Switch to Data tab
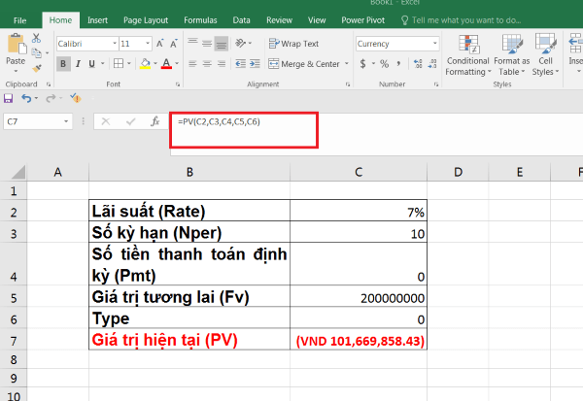The height and width of the screenshot is (401, 583). tap(241, 20)
